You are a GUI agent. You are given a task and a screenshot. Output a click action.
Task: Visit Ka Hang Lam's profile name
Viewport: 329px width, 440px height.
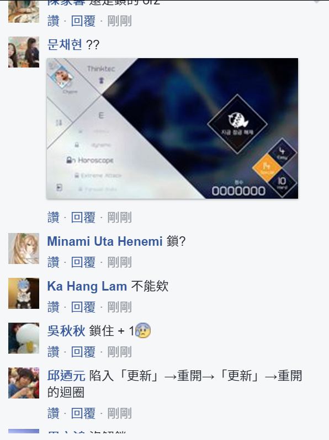tap(87, 286)
